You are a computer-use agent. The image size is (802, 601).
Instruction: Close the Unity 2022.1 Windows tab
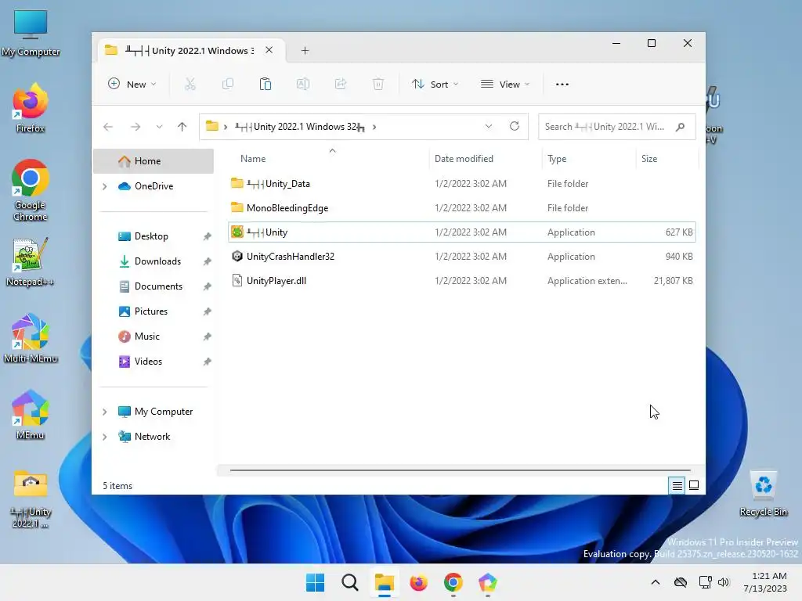(x=269, y=50)
